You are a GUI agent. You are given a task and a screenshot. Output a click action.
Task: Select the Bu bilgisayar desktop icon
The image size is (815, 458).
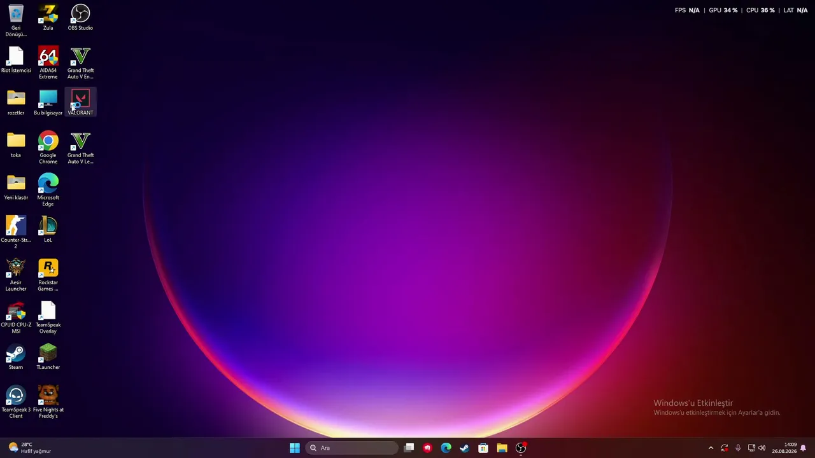click(48, 102)
